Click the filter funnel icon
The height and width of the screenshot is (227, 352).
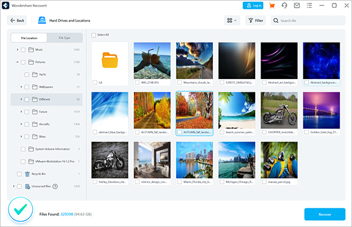point(251,20)
